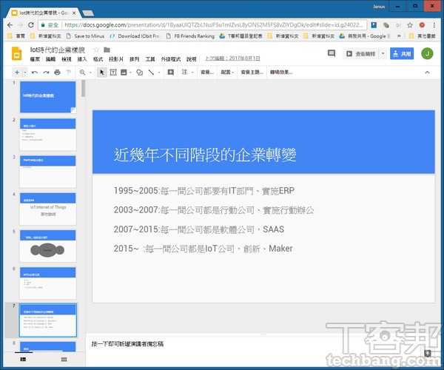Click the speaker notes field 按一下即可新增演講者備忘稿
The width and height of the screenshot is (444, 370).
pyautogui.click(x=127, y=344)
